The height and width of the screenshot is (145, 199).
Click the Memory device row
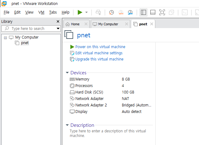coord(111,79)
